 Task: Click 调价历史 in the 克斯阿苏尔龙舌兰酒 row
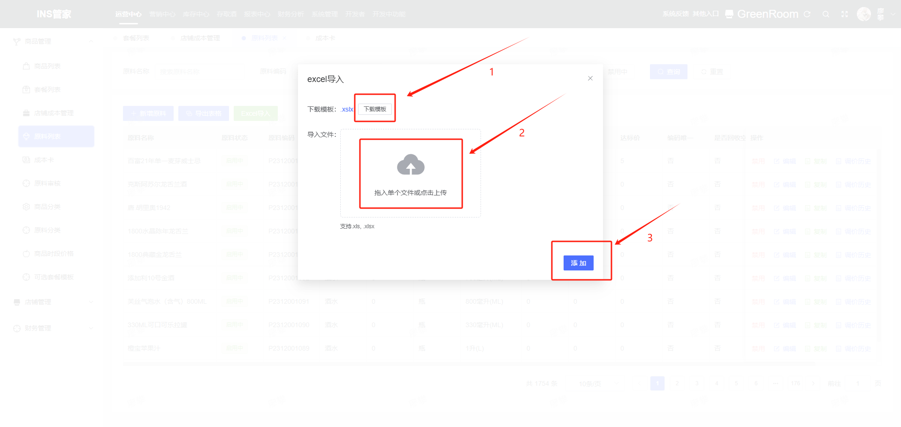coord(854,185)
